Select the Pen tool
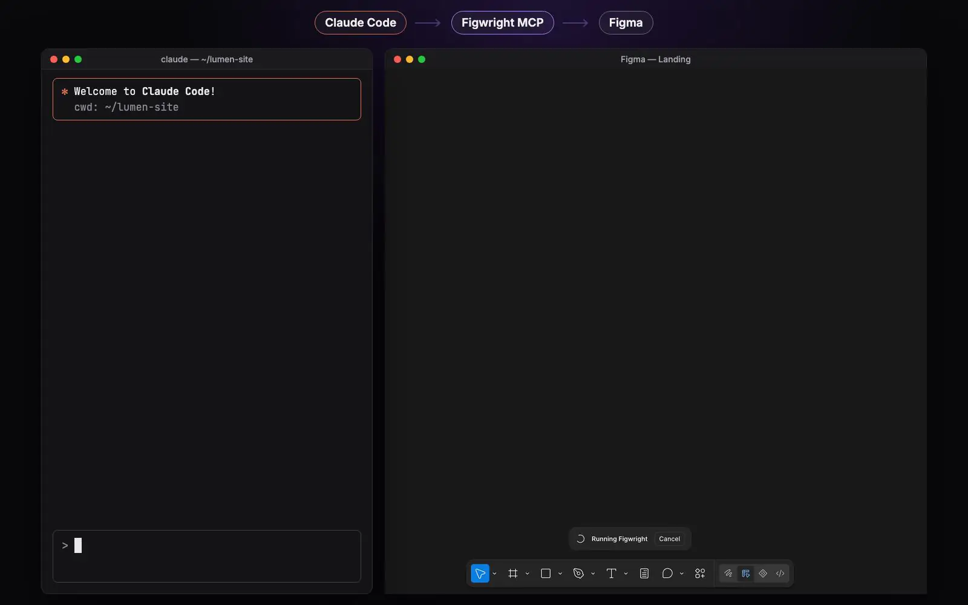This screenshot has width=968, height=605. pyautogui.click(x=578, y=574)
